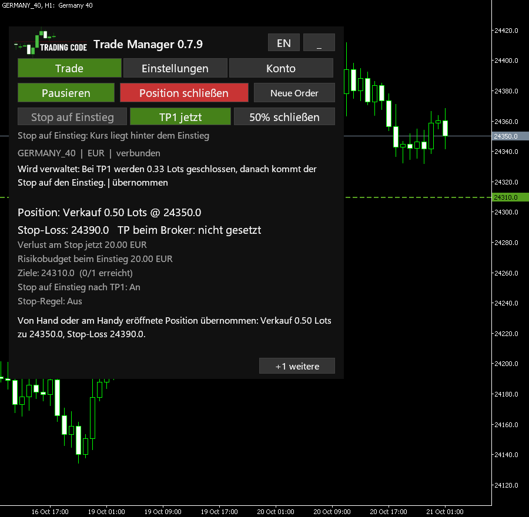Click the 20 Oct 09:00 time label

click(332, 512)
